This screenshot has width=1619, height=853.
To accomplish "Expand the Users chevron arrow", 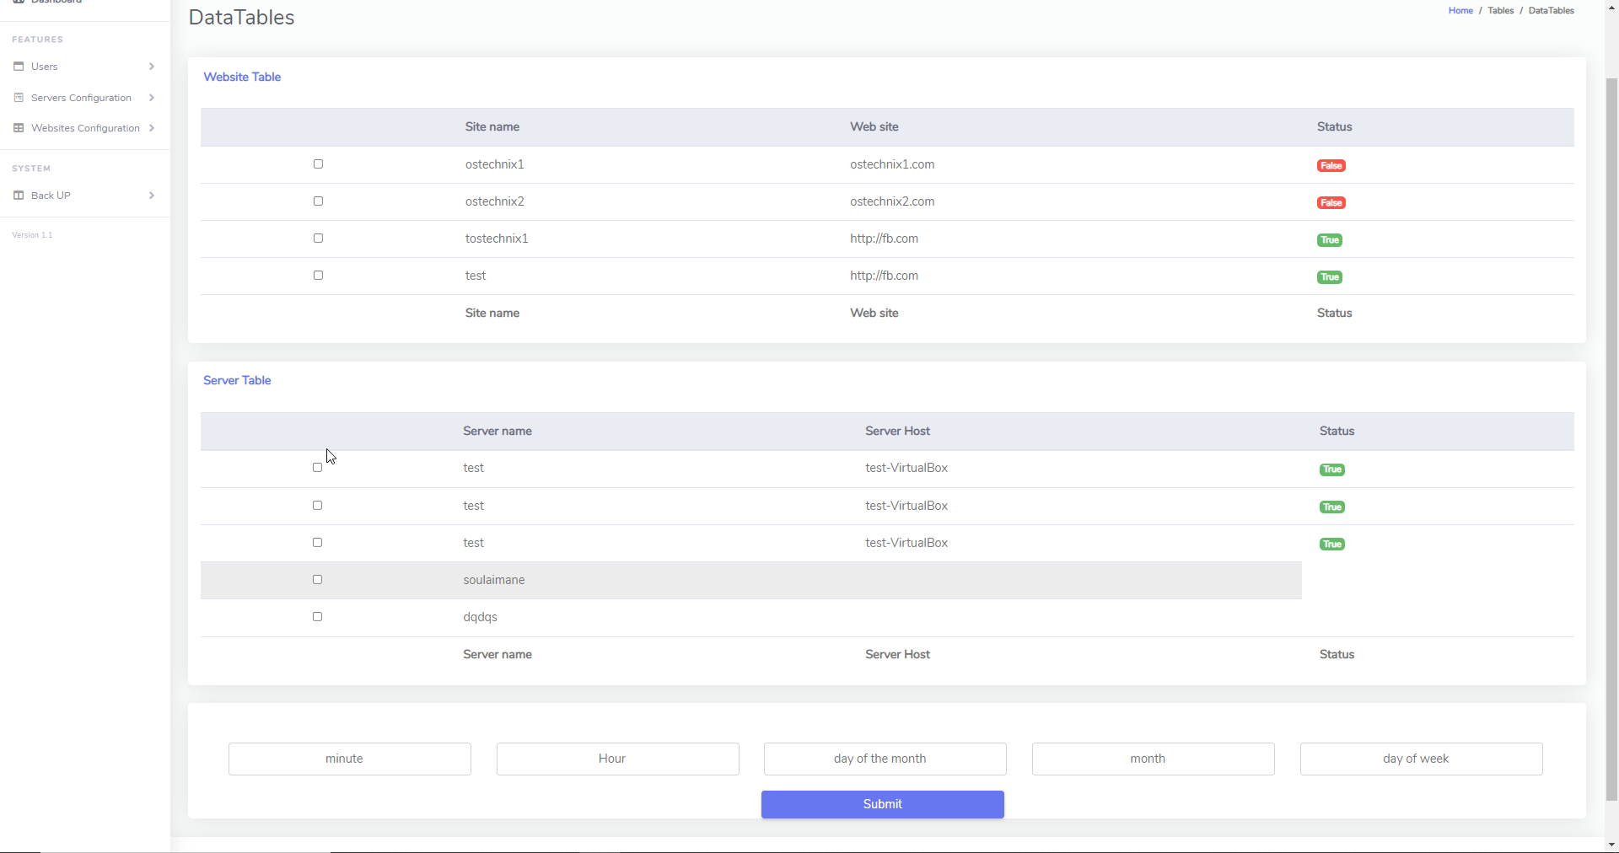I will tap(152, 67).
